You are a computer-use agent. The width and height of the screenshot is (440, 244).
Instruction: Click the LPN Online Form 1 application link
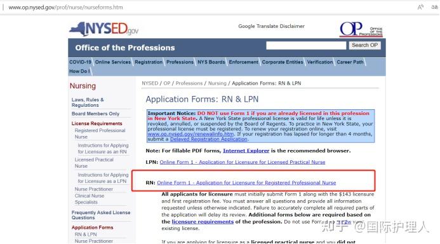coord(243,162)
